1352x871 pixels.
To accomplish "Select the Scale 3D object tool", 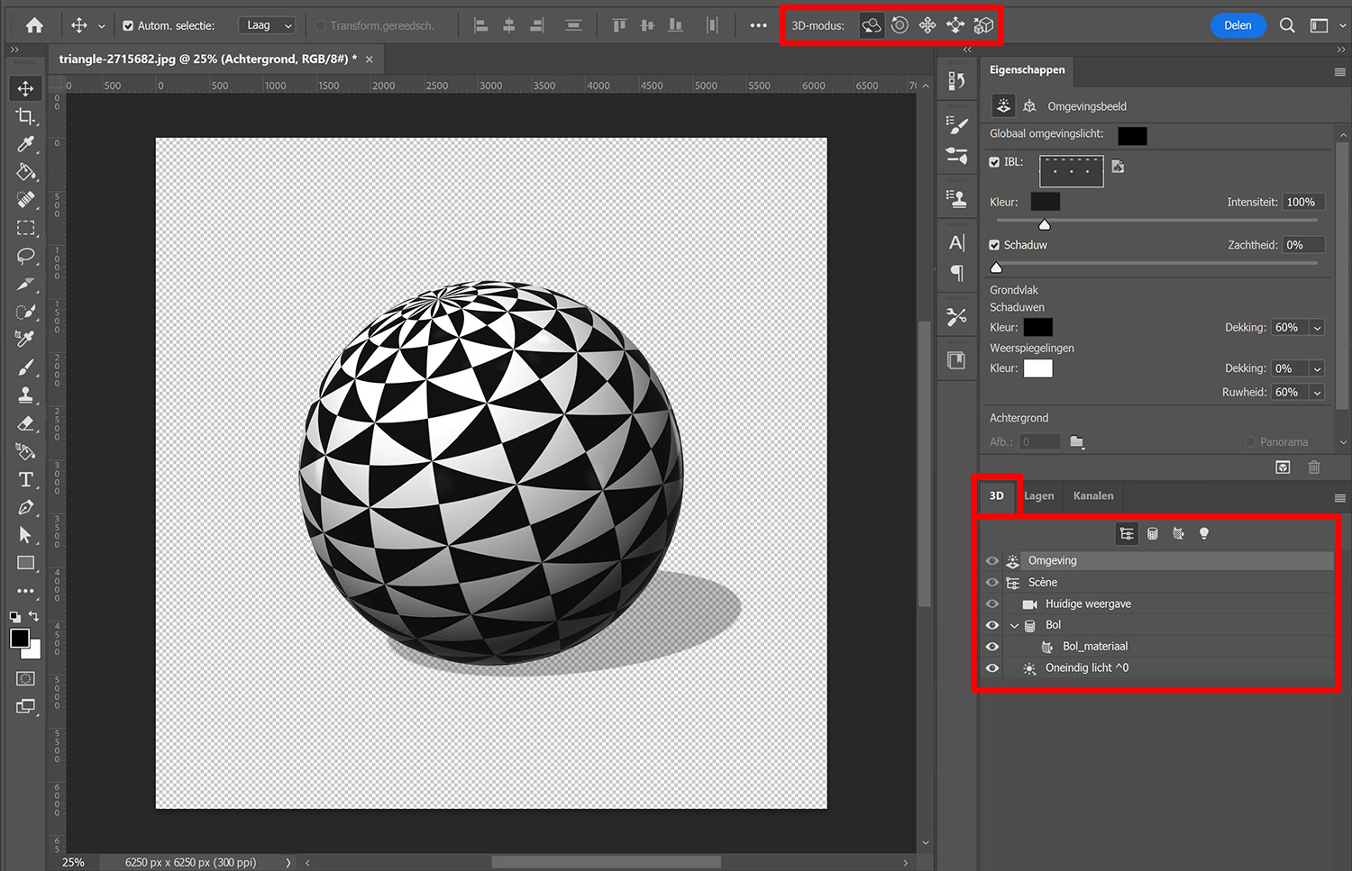I will tap(983, 25).
